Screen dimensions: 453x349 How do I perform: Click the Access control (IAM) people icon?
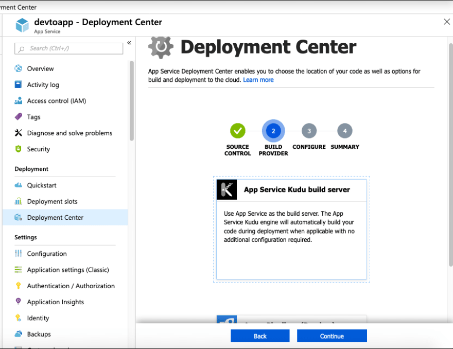pyautogui.click(x=18, y=100)
